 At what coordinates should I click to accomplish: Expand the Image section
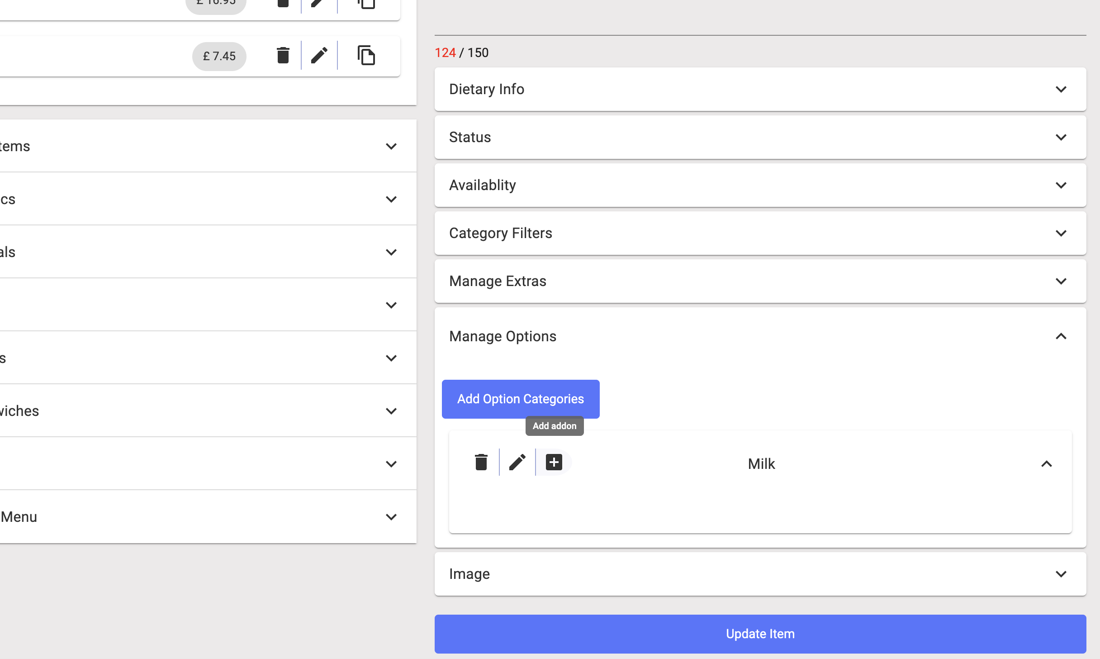[x=1061, y=574]
